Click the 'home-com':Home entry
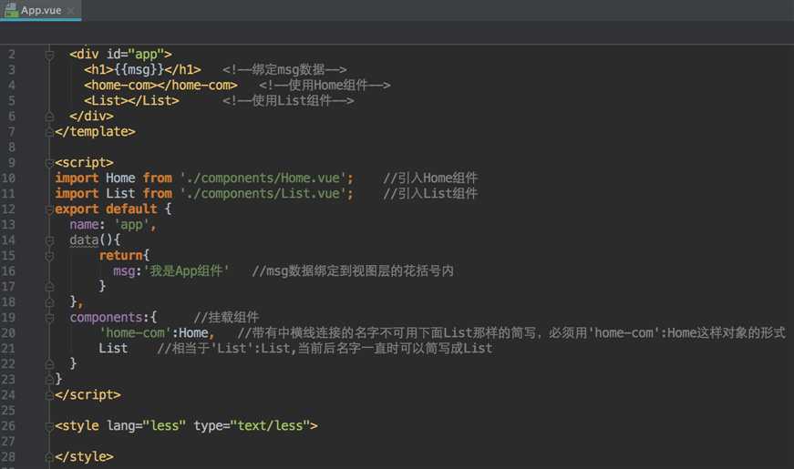Viewport: 794px width, 469px height. tap(157, 333)
